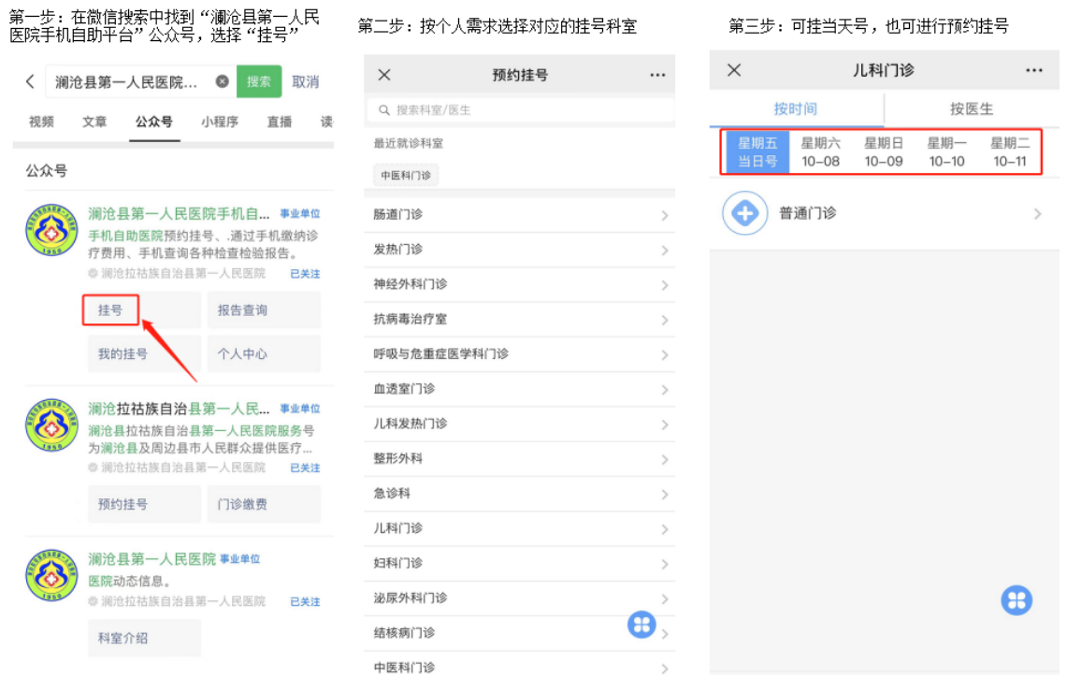
Task: Select the 按时间 tab
Action: click(796, 108)
